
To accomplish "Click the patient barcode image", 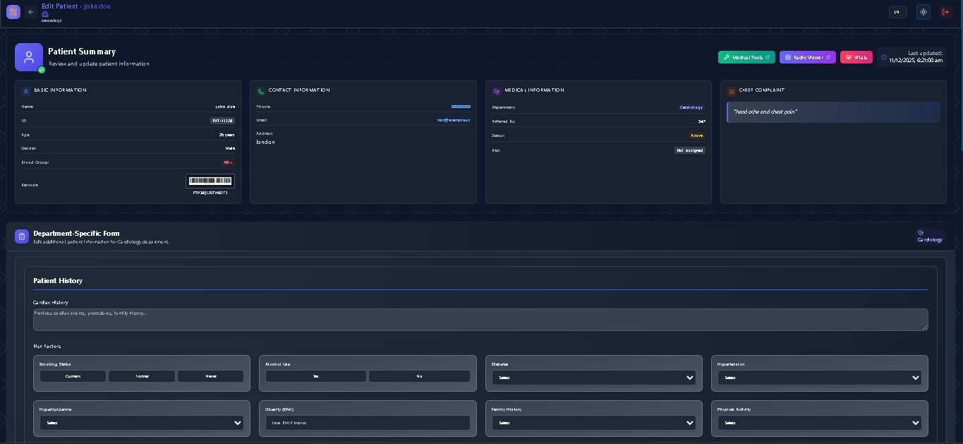I will [210, 181].
